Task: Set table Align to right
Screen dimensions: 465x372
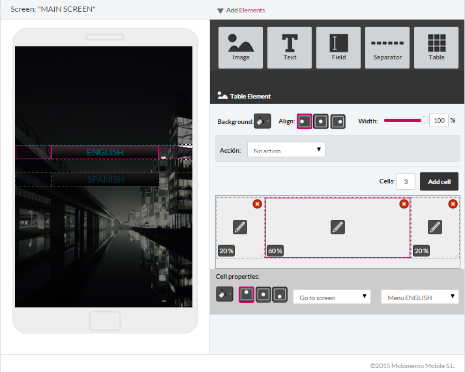Action: coord(338,121)
